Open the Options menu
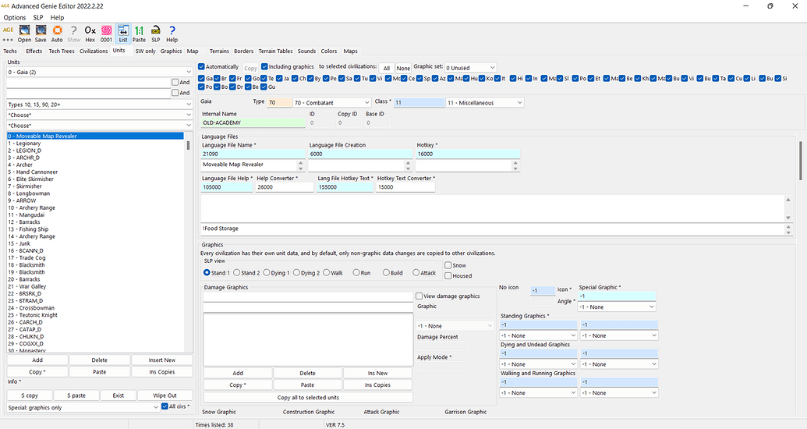Image resolution: width=807 pixels, height=429 pixels. 14,17
